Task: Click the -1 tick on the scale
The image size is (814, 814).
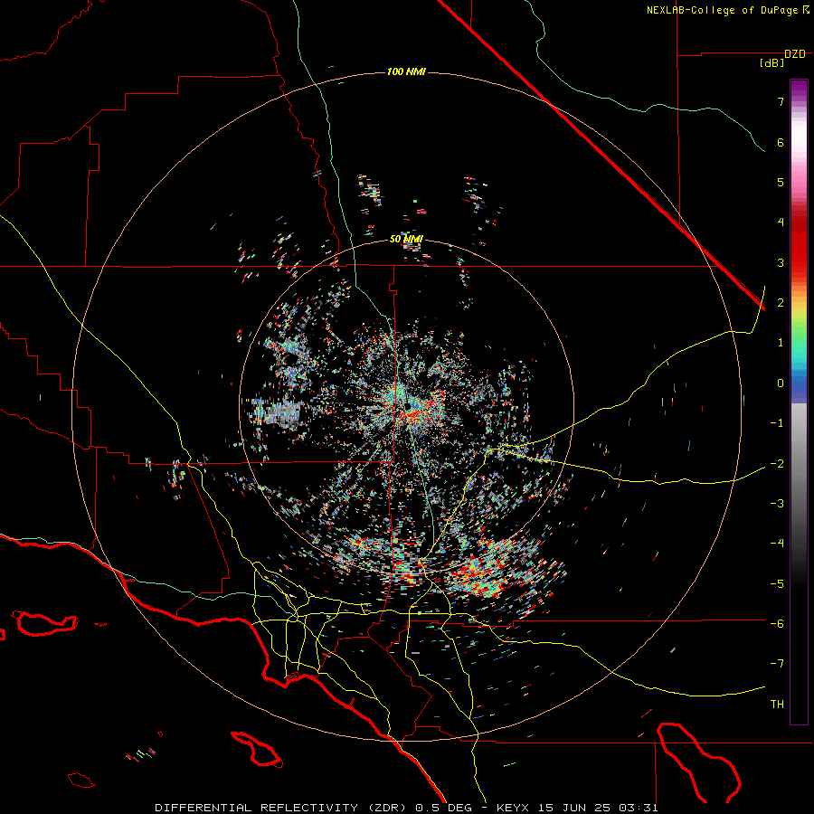Action: pos(777,423)
